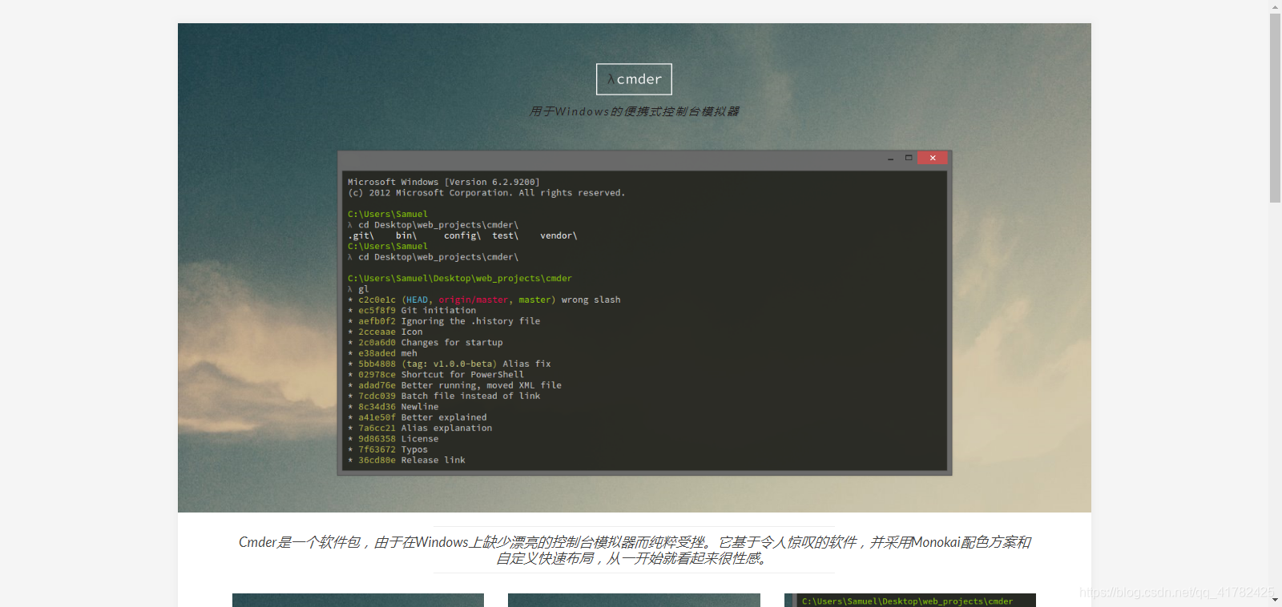The width and height of the screenshot is (1282, 607).
Task: Click commit '2c0a6d0 Changes for startup'
Action: pos(425,343)
